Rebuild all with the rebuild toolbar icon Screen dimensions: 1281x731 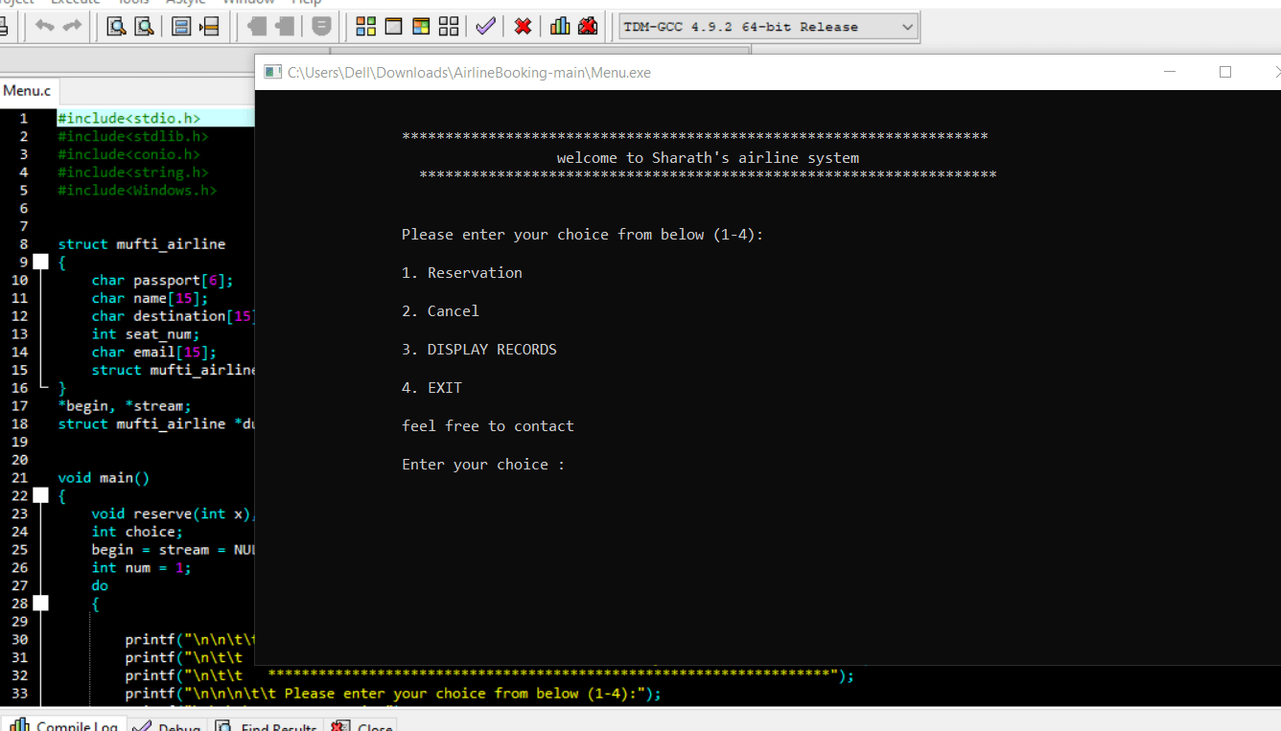tap(448, 26)
